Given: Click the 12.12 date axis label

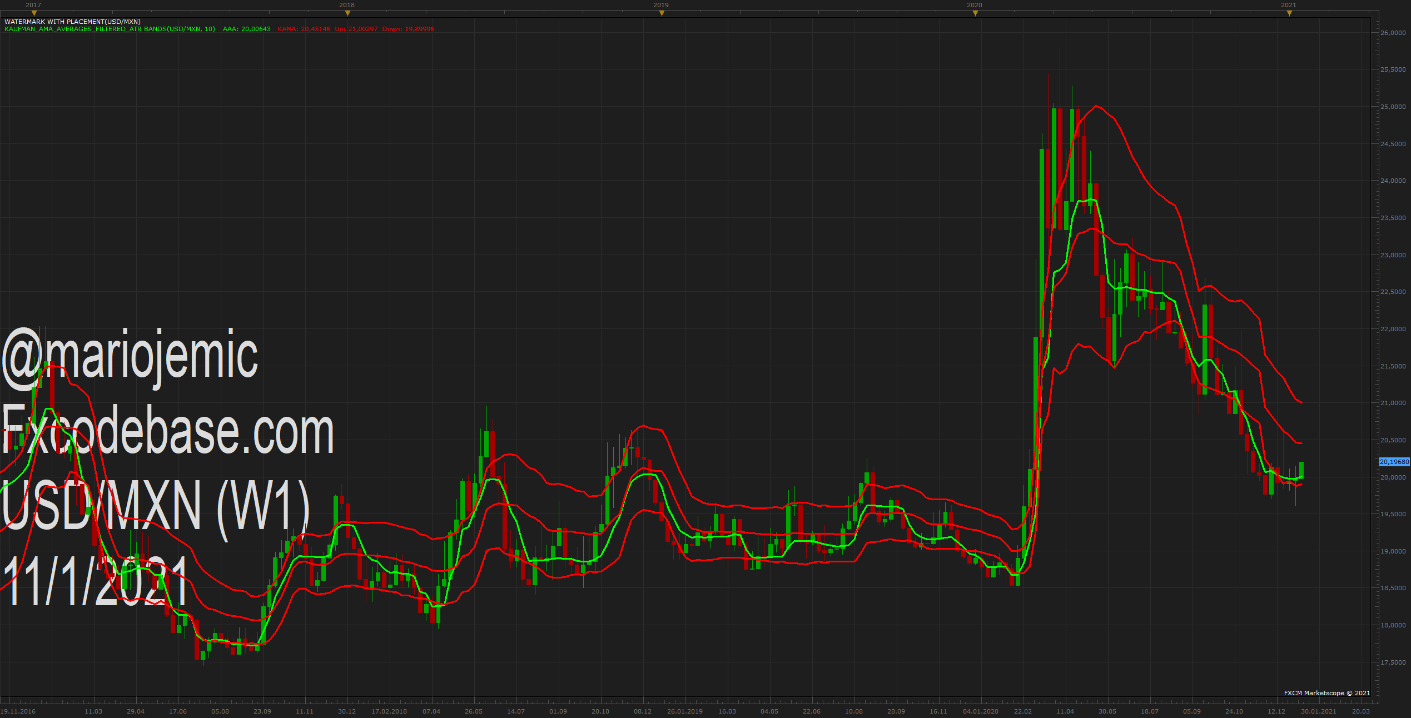Looking at the screenshot, I should (x=1276, y=711).
